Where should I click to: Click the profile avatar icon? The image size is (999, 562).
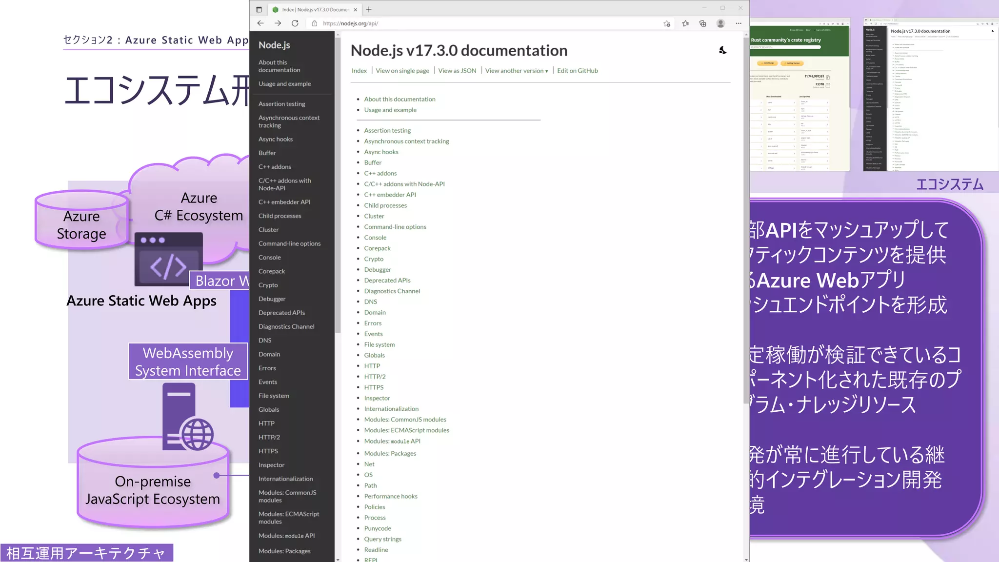click(720, 23)
